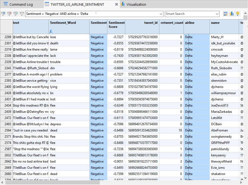The width and height of the screenshot is (248, 185).
Task: Click the 'death' sentiment word cell
Action: [x=69, y=43]
